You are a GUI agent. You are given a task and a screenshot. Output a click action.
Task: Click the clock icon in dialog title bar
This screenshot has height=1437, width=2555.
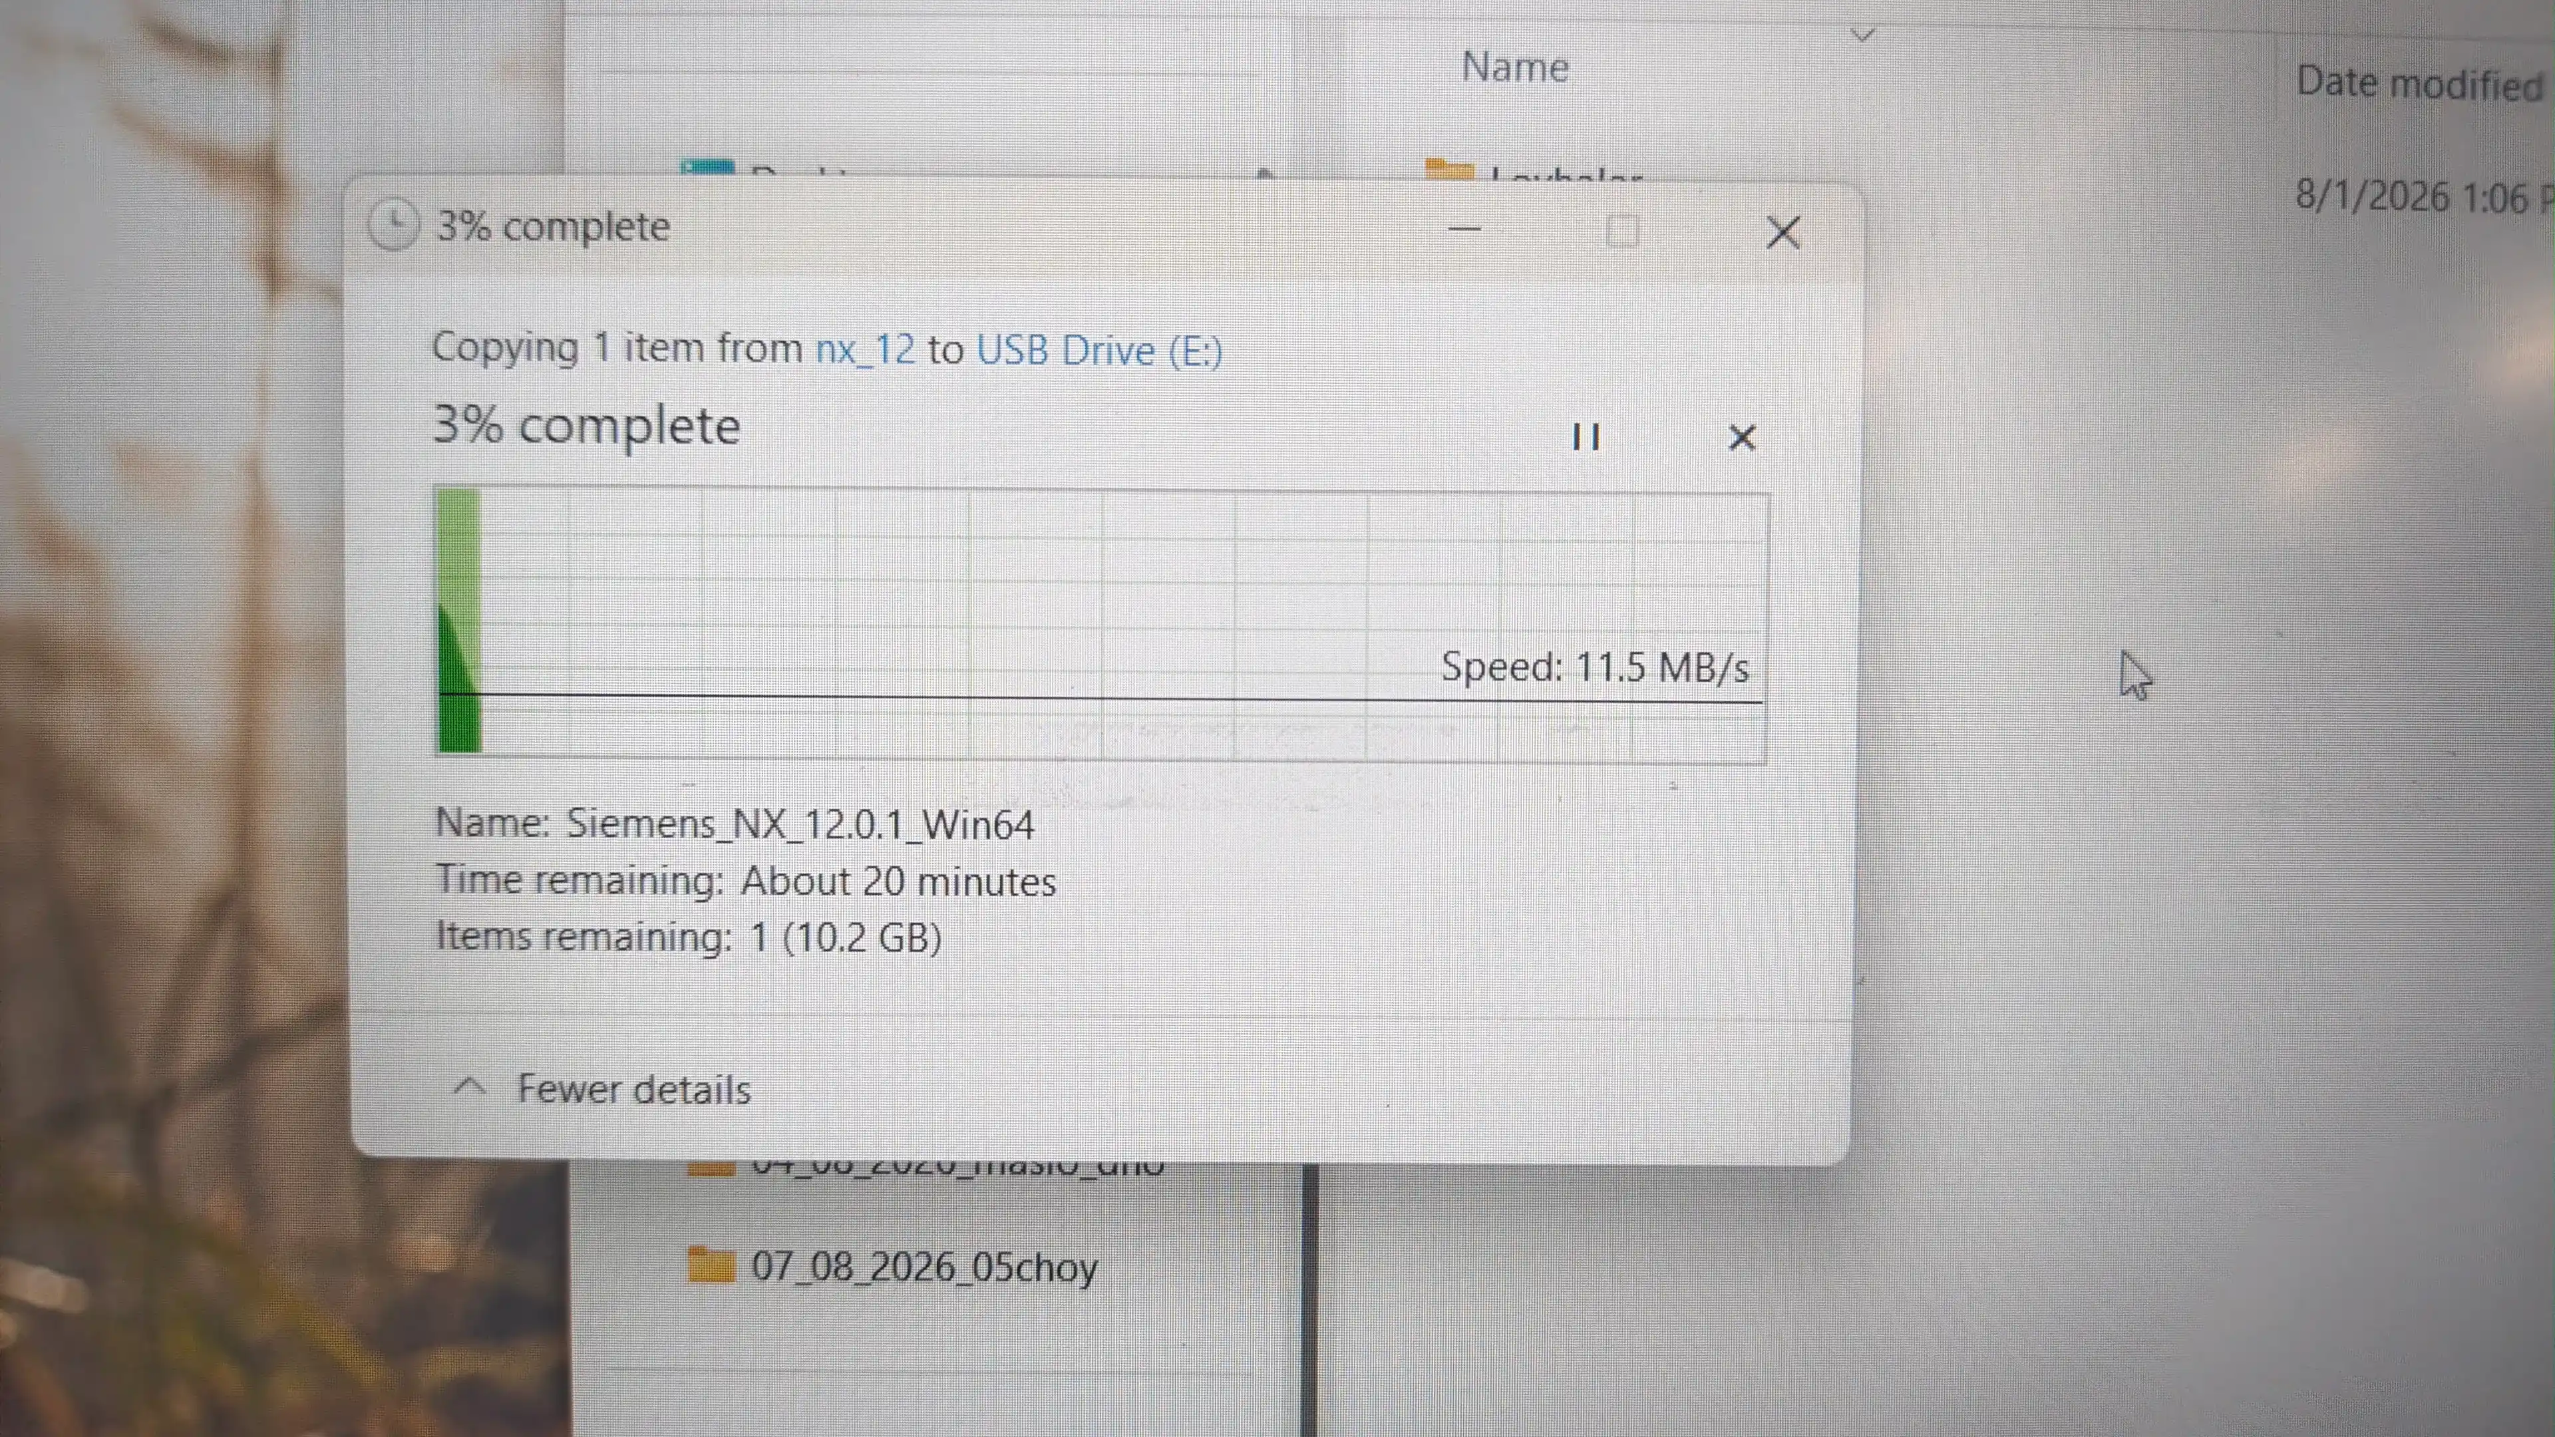[393, 225]
